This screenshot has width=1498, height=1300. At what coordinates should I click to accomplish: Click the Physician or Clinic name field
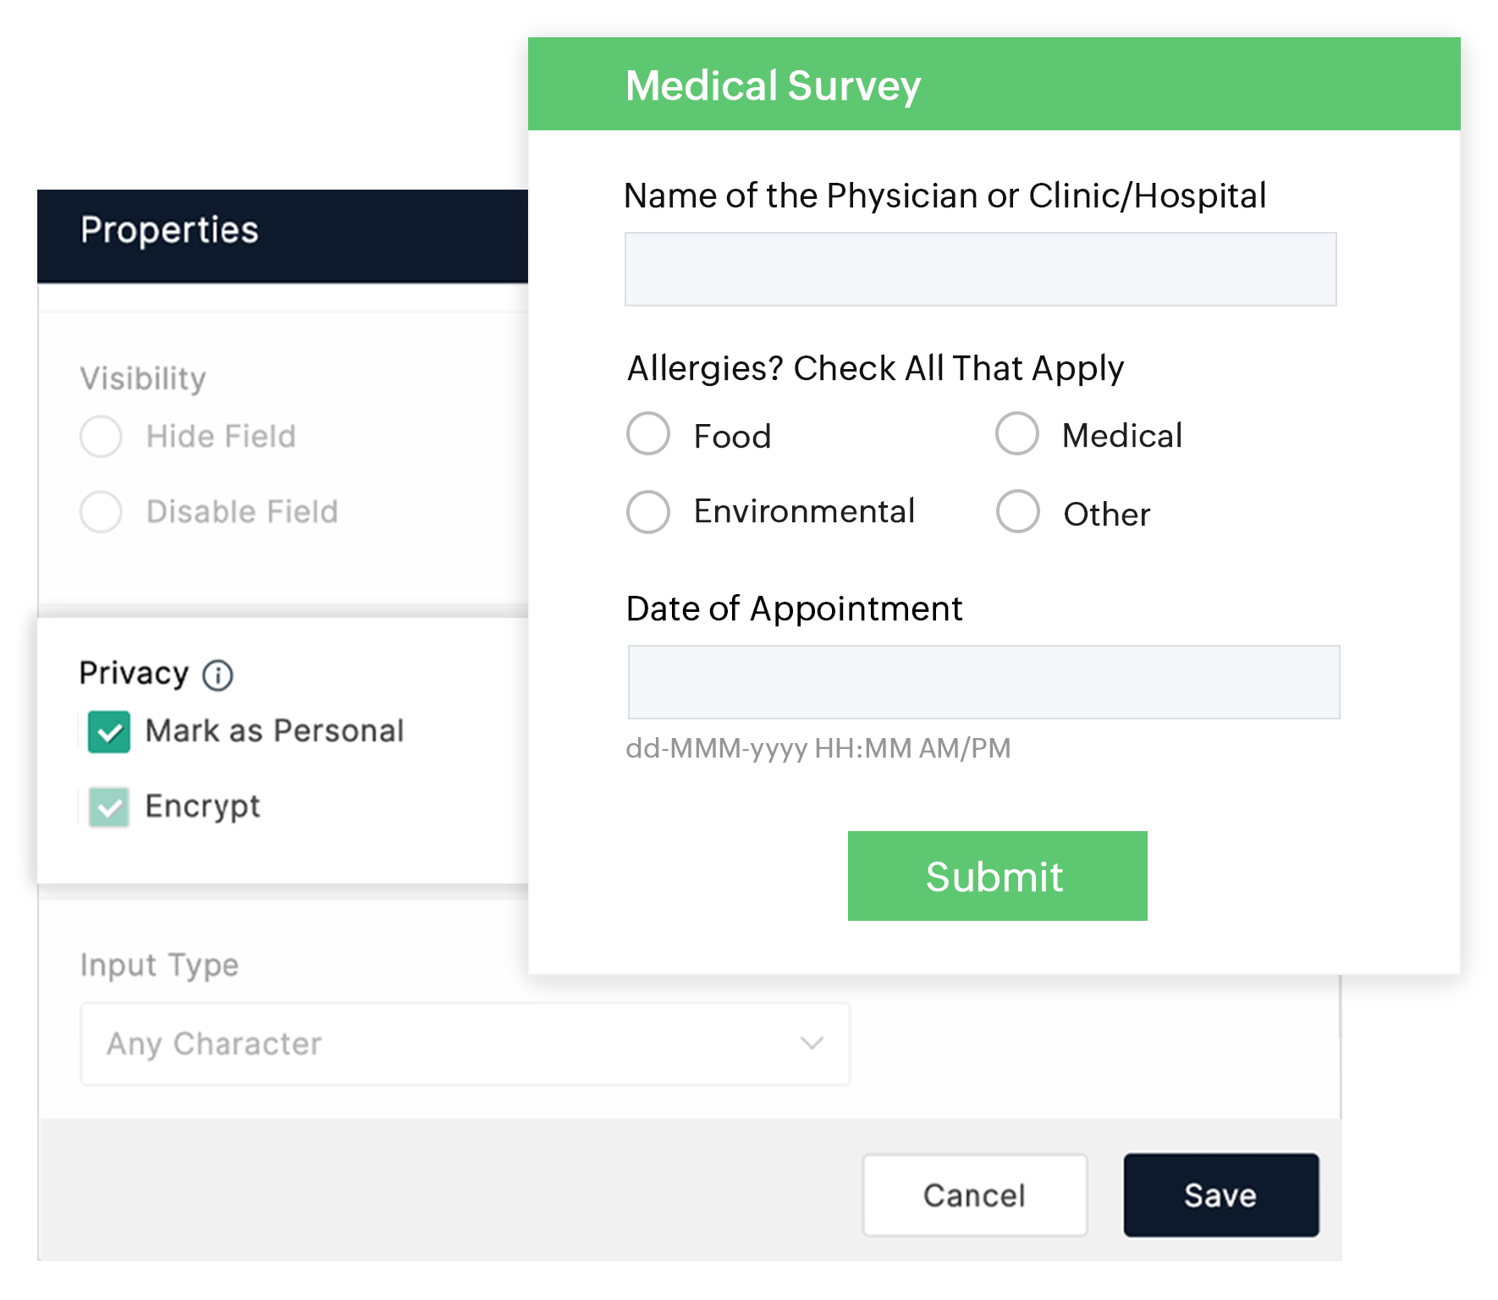tap(980, 269)
